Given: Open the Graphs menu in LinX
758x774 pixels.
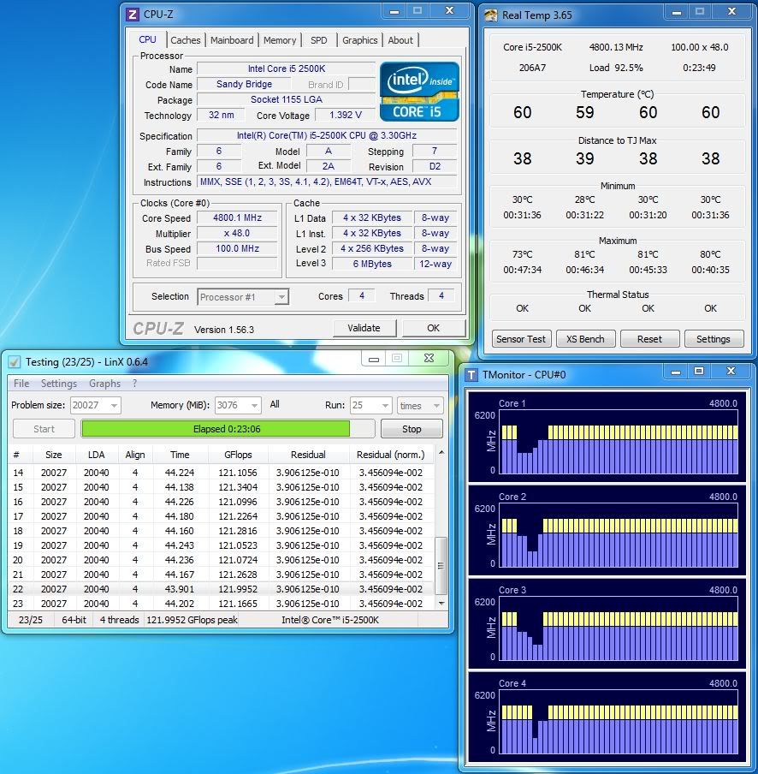Looking at the screenshot, I should [x=104, y=384].
